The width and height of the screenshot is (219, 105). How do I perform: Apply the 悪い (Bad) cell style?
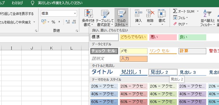point(163,37)
